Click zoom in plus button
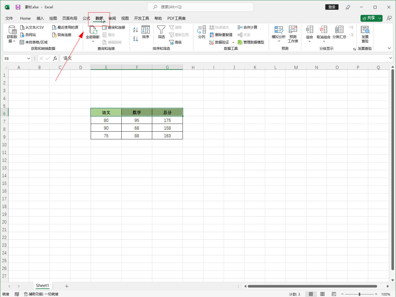This screenshot has width=396, height=297. pyautogui.click(x=376, y=294)
